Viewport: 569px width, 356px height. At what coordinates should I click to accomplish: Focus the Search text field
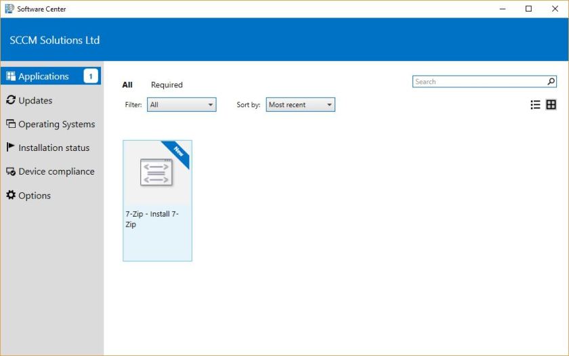[x=478, y=82]
